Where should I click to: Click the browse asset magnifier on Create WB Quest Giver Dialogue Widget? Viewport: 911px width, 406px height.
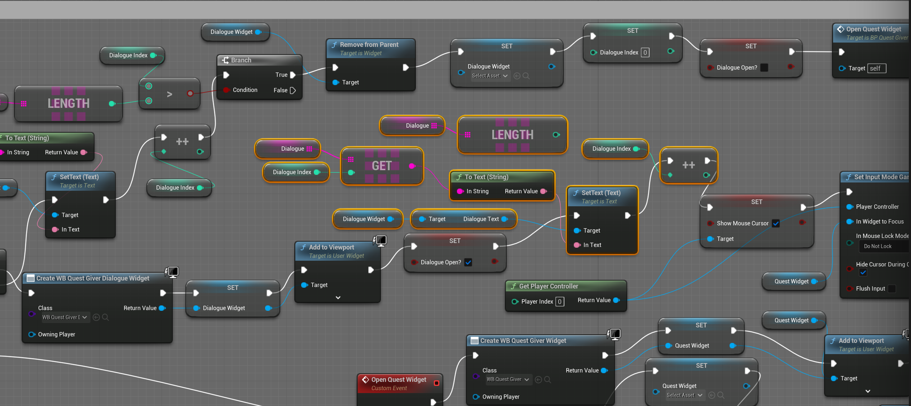click(105, 317)
